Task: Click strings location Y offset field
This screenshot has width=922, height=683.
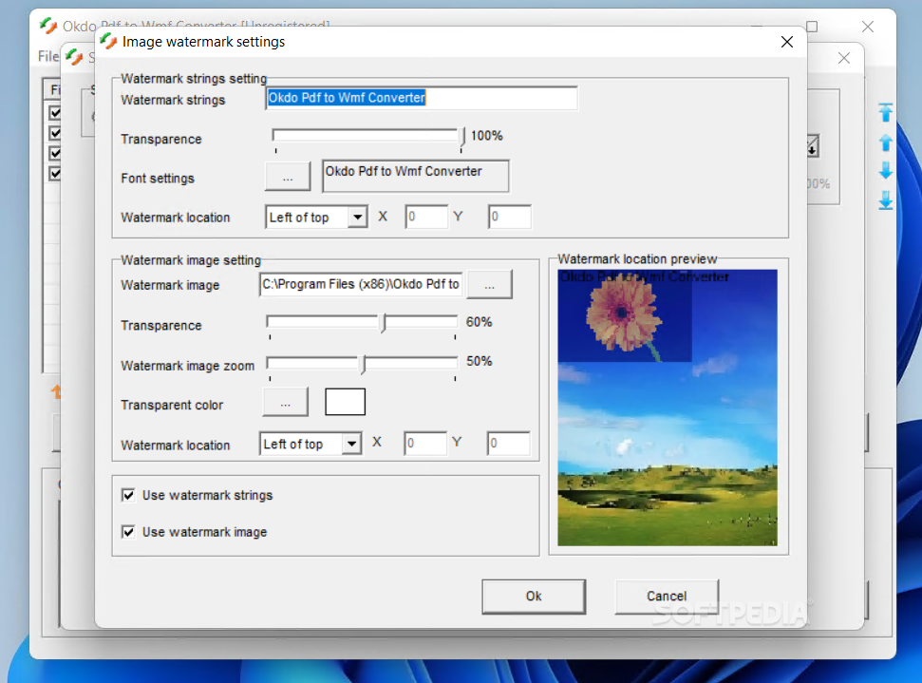Action: [510, 217]
